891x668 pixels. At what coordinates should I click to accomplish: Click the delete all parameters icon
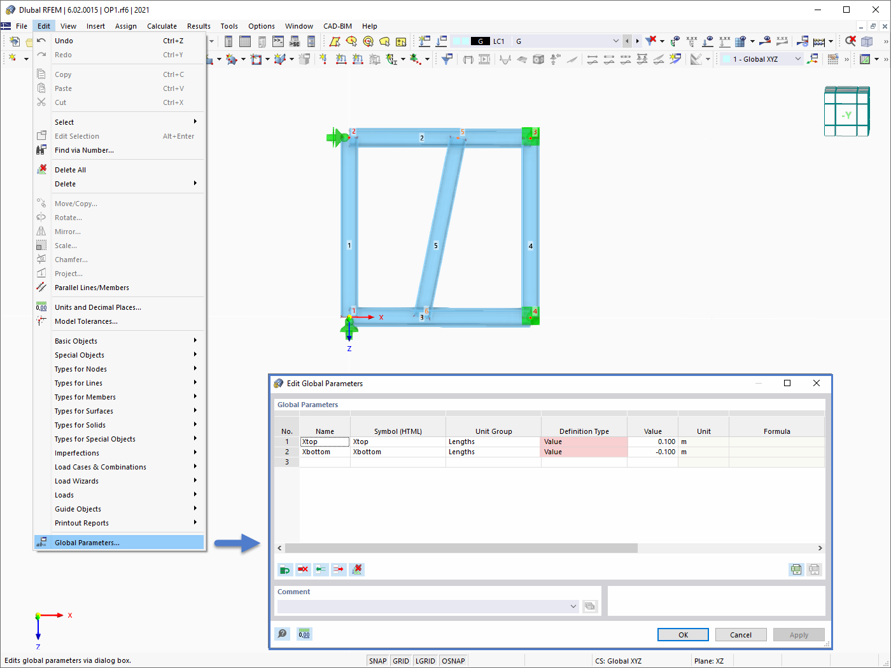[x=356, y=569]
